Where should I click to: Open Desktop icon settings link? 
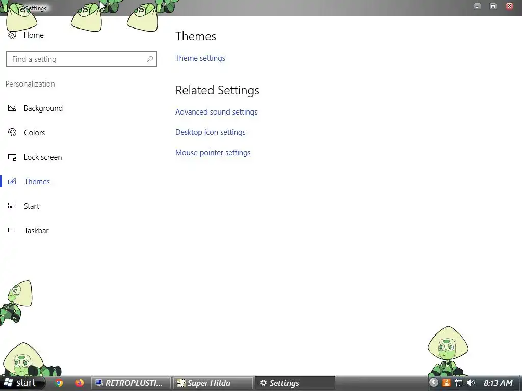point(211,132)
